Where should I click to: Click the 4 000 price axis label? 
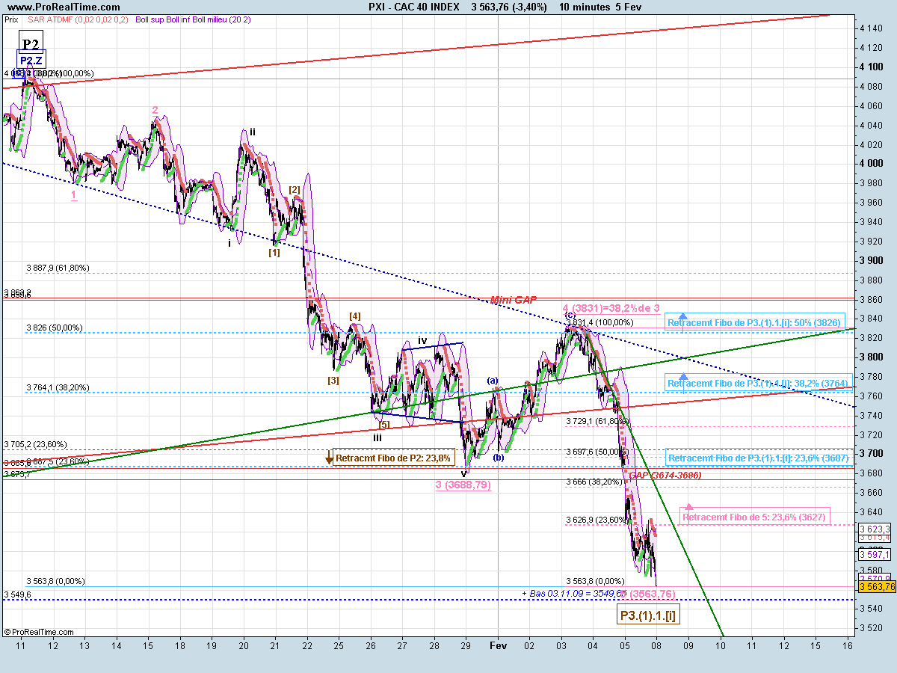click(x=872, y=163)
